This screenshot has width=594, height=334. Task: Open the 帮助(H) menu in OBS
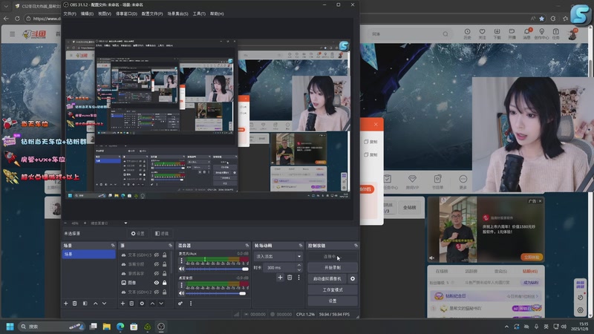[217, 13]
